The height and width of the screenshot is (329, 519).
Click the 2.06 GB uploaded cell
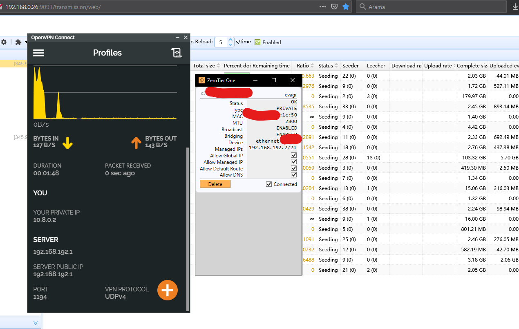coord(509,260)
